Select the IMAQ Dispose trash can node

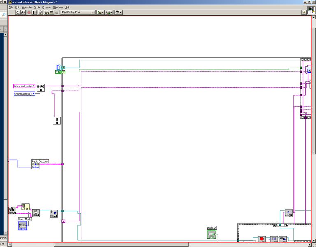point(57,120)
